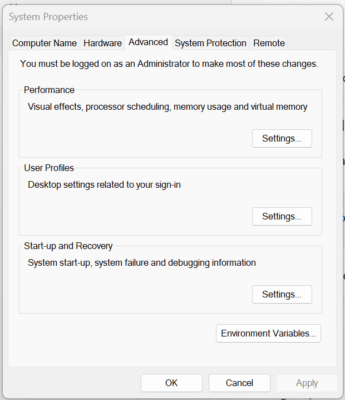Open User Profiles settings
The image size is (345, 400).
point(282,216)
